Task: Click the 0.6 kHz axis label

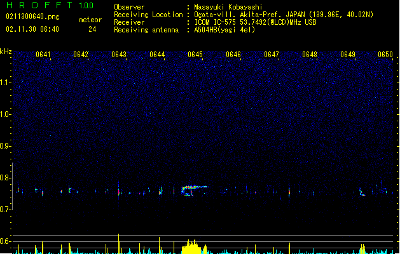Action: coord(5,241)
